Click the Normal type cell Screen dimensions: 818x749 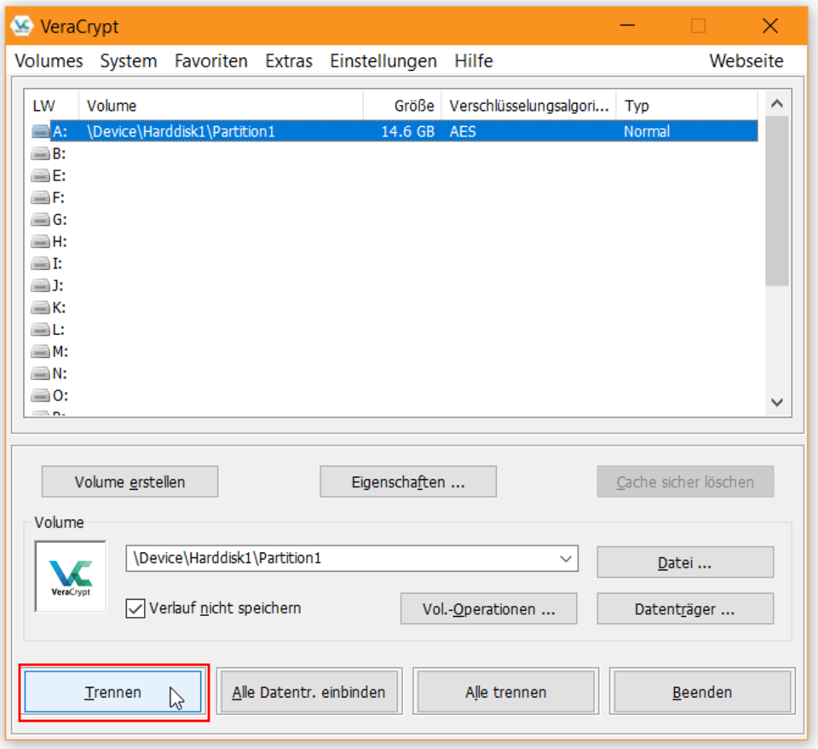[x=647, y=131]
